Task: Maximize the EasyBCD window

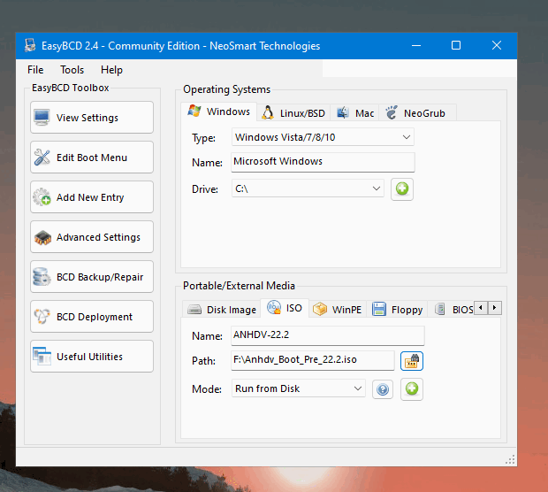Action: [456, 45]
